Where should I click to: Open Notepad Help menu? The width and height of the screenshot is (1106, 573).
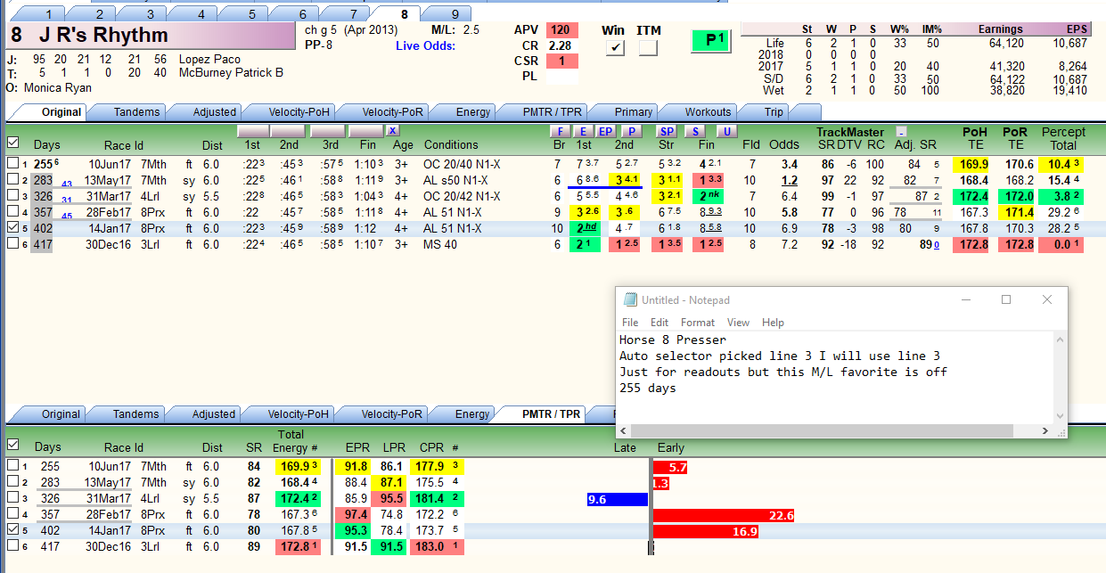(x=773, y=323)
